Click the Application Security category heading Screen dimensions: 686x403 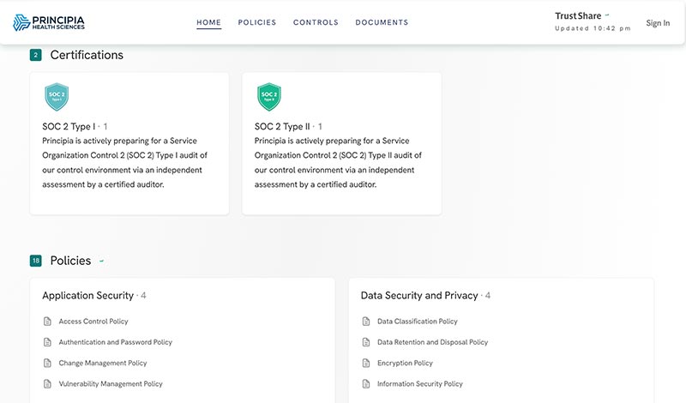[x=87, y=295]
